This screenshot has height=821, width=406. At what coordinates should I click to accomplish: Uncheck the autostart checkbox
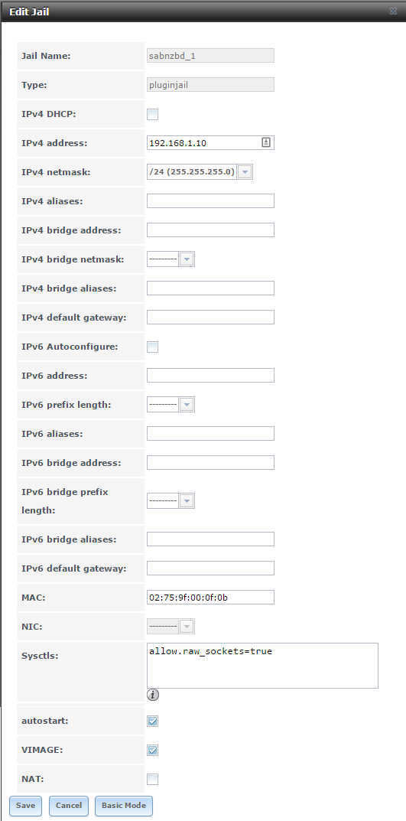pyautogui.click(x=152, y=721)
